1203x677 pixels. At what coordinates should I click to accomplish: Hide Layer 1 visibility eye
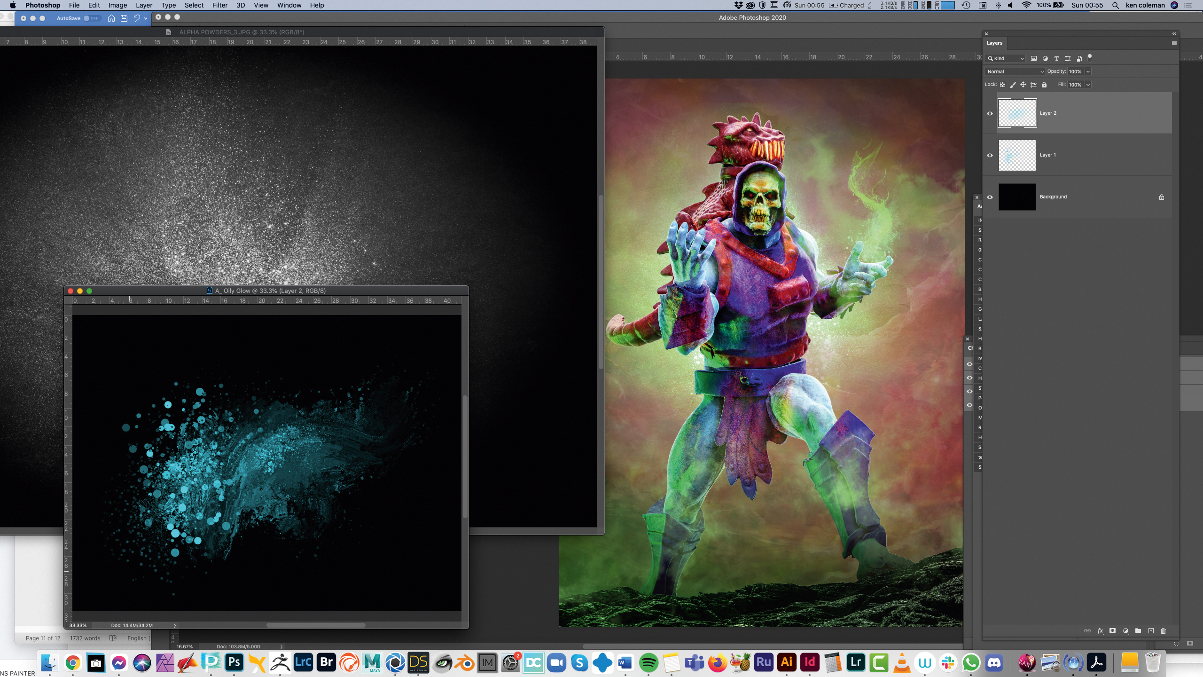click(x=990, y=155)
